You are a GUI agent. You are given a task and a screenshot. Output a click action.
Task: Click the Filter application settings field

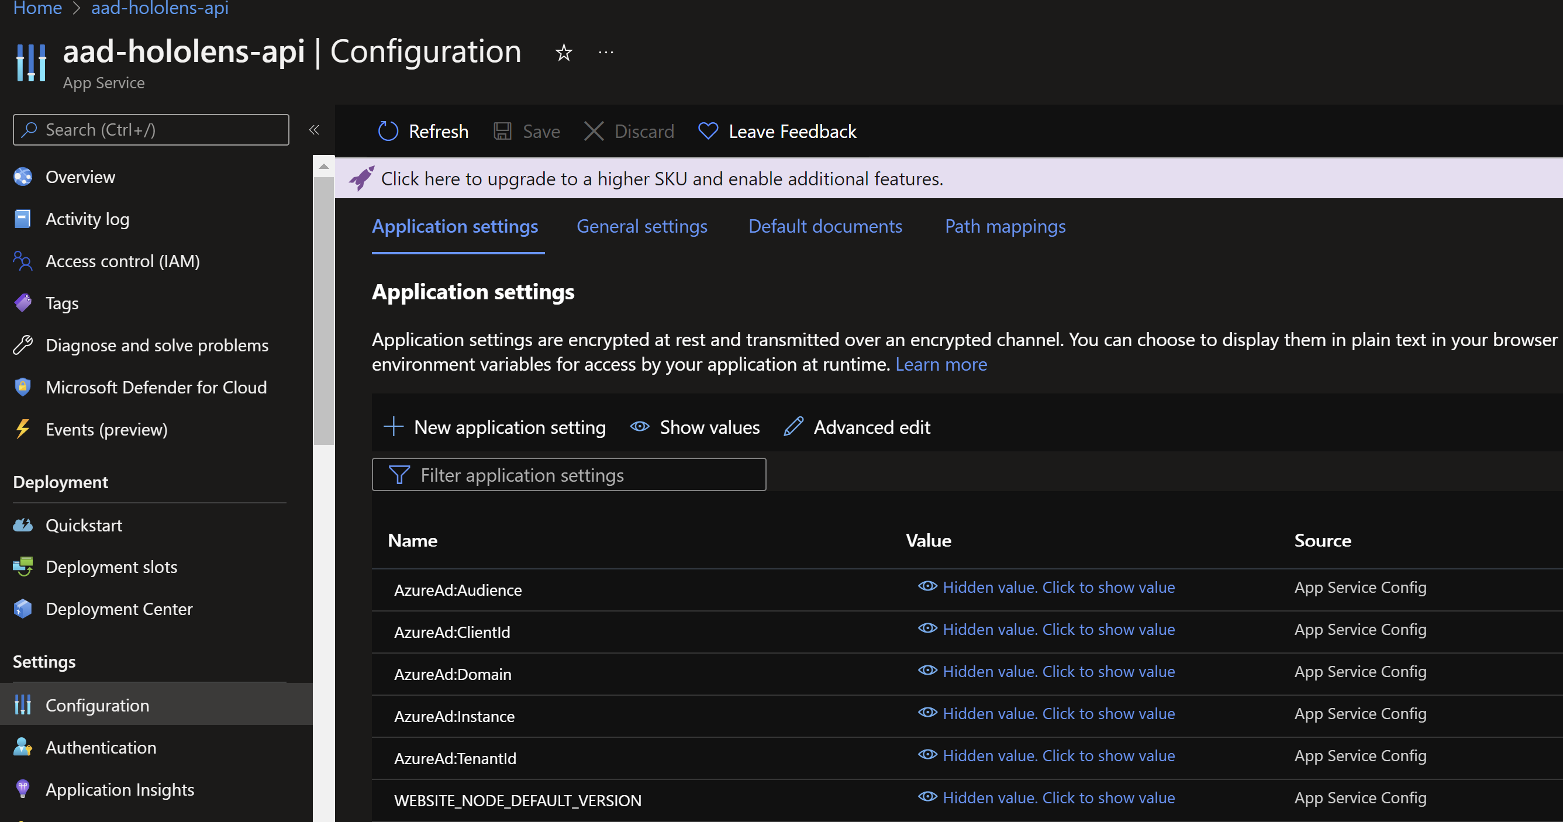(568, 474)
